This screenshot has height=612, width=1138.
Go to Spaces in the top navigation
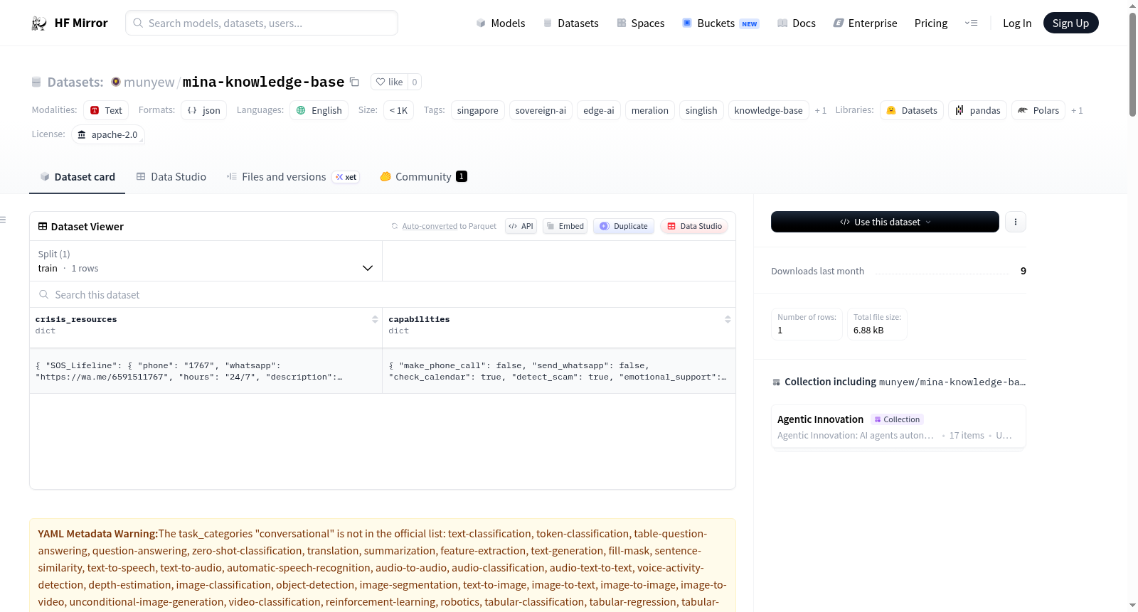(x=640, y=23)
